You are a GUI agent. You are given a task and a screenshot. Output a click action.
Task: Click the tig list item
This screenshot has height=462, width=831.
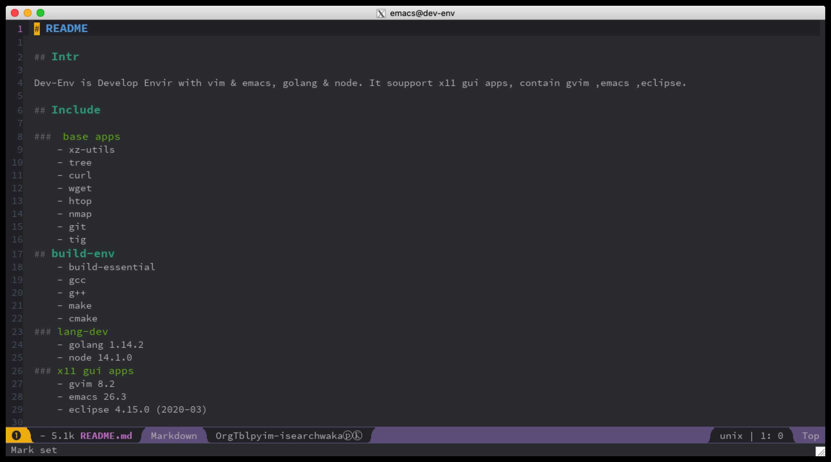(77, 240)
